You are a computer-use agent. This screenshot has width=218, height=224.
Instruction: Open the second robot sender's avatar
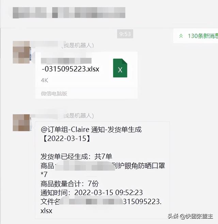[x=21, y=123]
